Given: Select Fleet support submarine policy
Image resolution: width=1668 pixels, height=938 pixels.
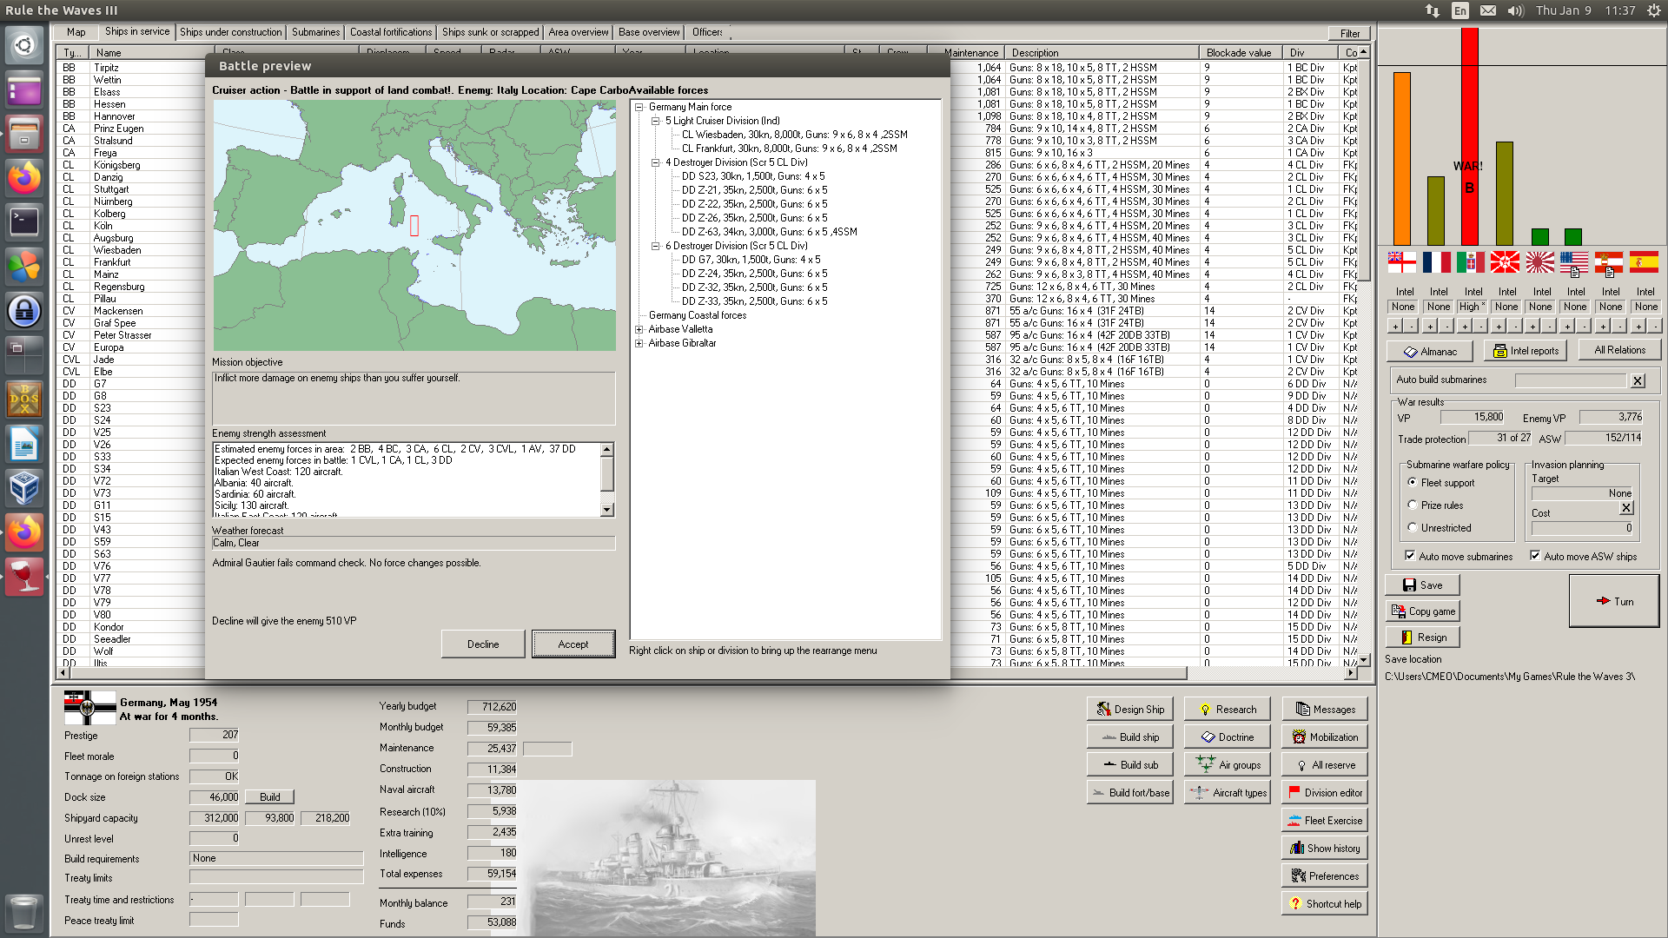Looking at the screenshot, I should pyautogui.click(x=1413, y=482).
